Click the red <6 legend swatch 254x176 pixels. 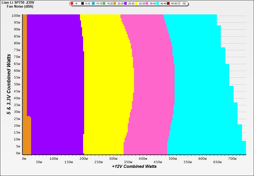[72, 4]
